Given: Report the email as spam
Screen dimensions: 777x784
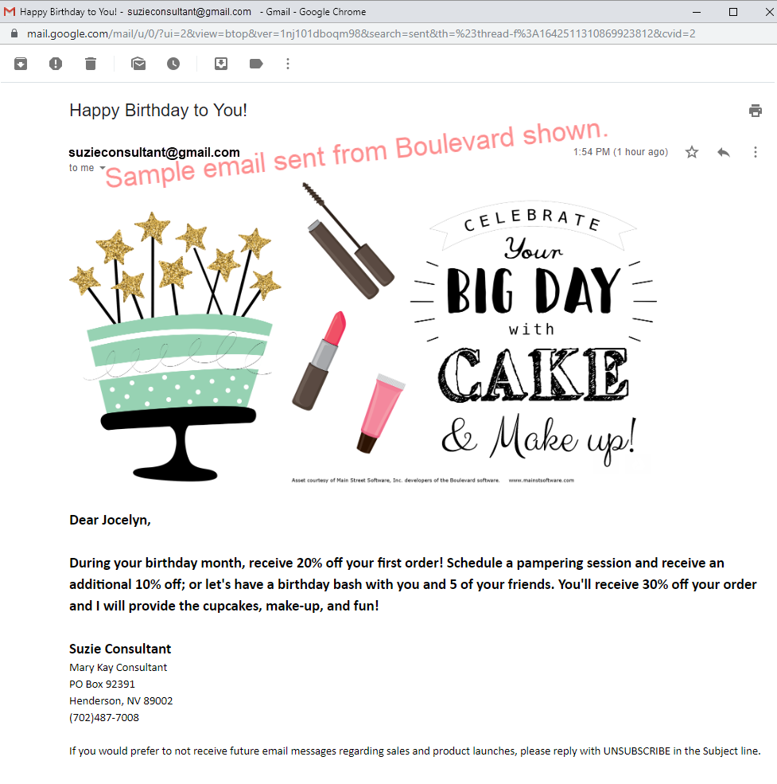Looking at the screenshot, I should (x=56, y=64).
